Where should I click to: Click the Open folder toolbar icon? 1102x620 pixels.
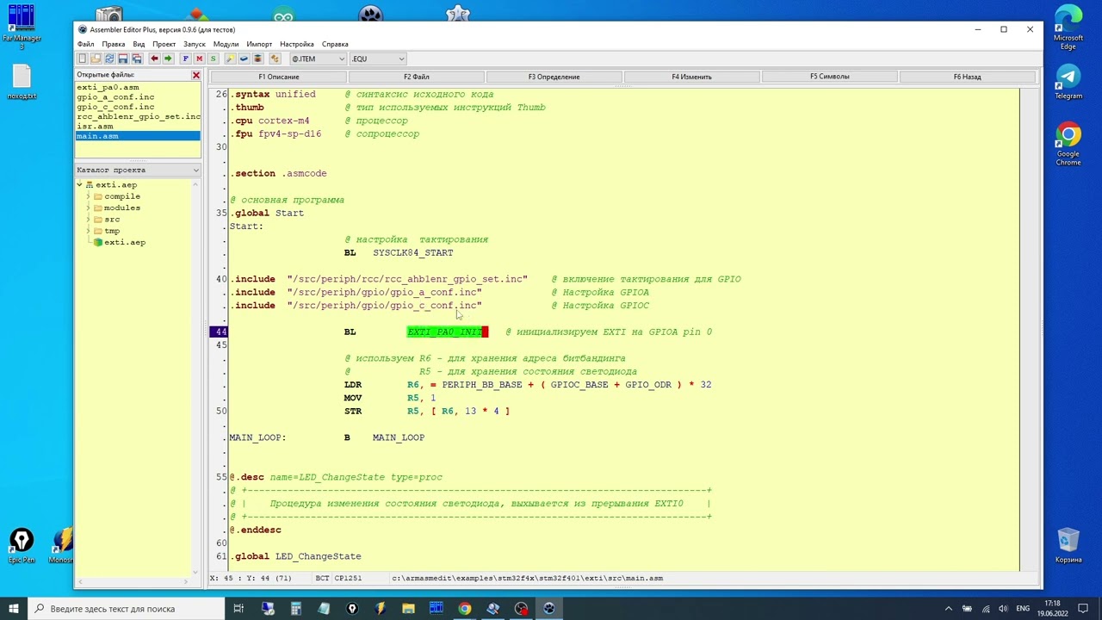96,59
